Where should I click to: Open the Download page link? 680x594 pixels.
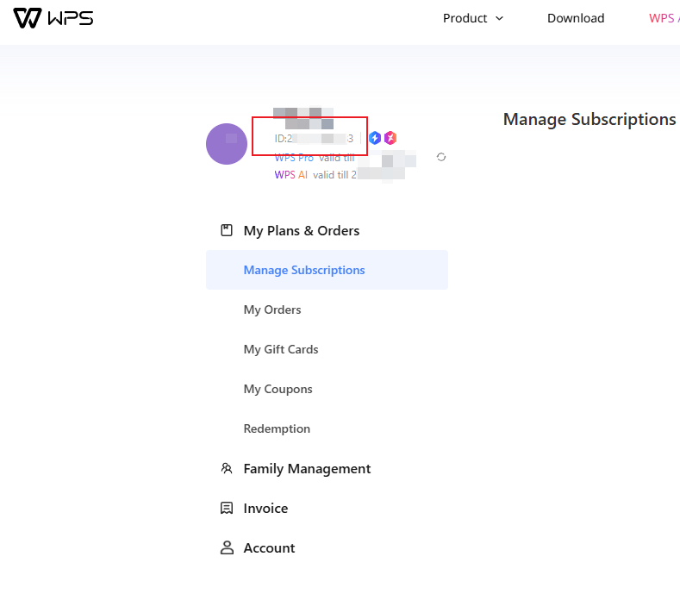point(576,18)
